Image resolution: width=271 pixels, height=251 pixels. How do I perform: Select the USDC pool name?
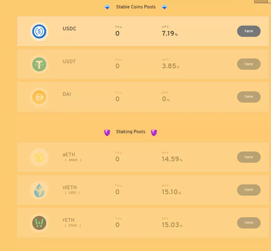pyautogui.click(x=69, y=29)
